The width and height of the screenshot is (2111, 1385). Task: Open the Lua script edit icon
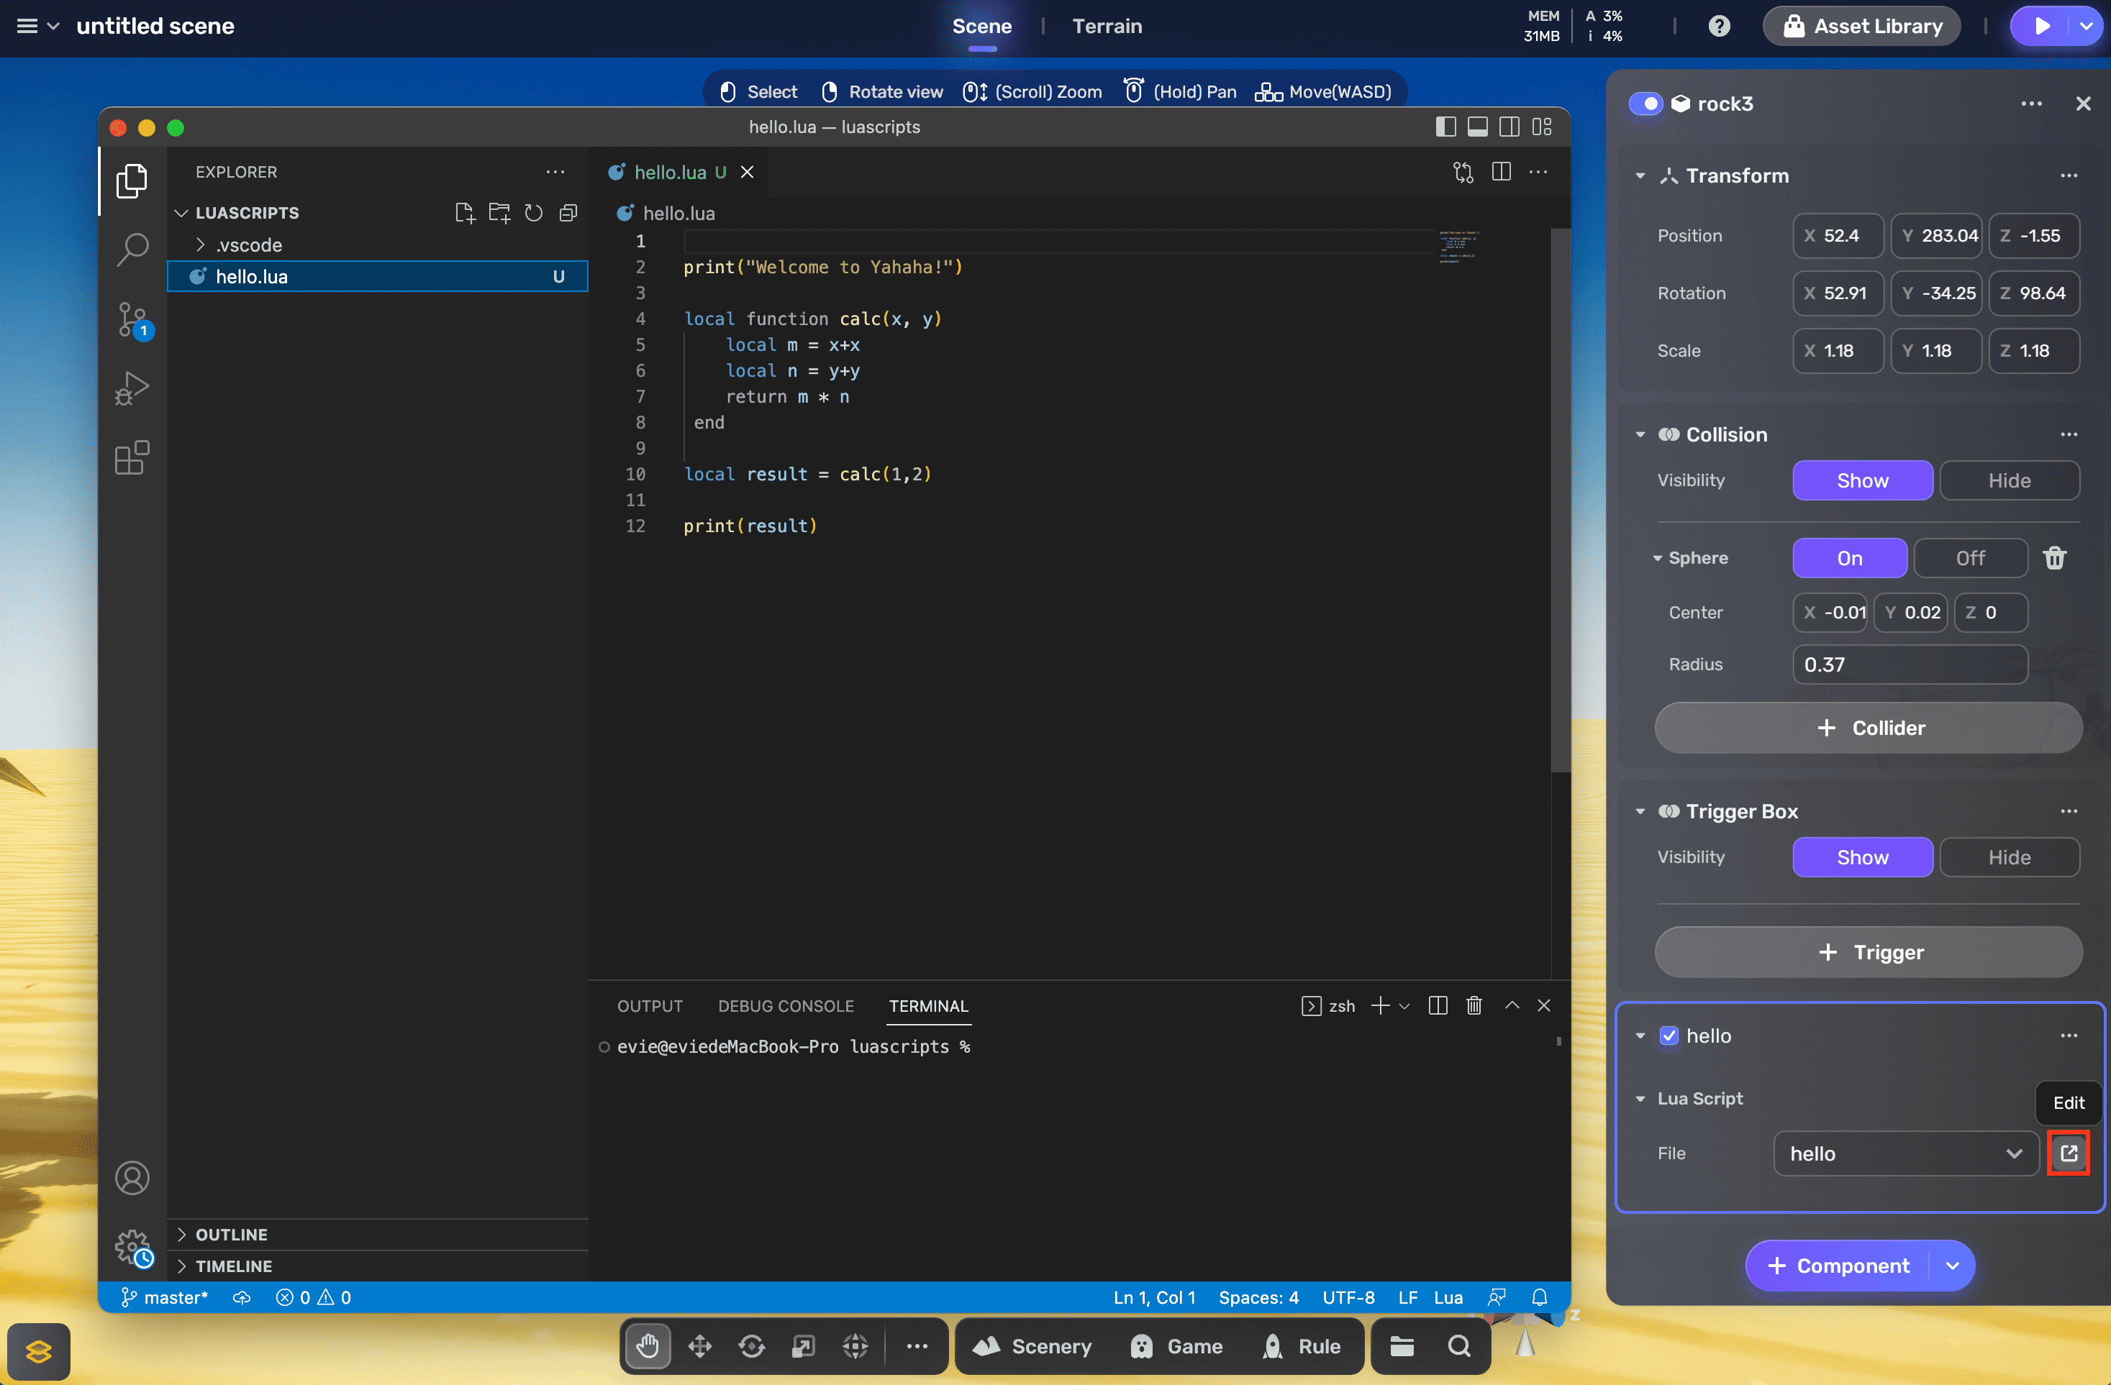(x=2068, y=1153)
